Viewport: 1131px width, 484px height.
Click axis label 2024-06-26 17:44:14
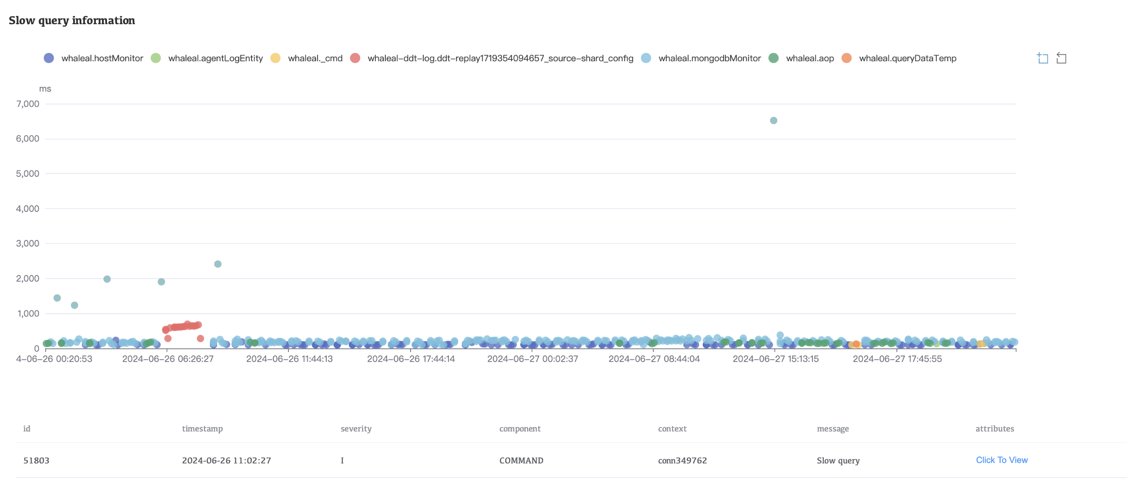pyautogui.click(x=411, y=359)
